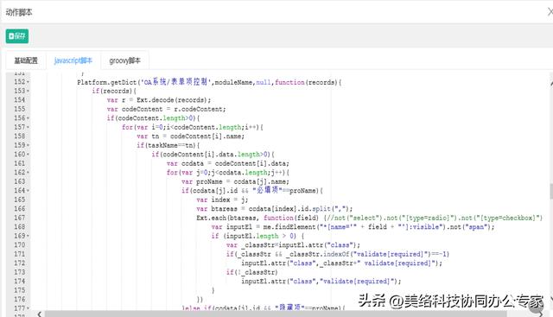
Task: Collapse code fold at line 164
Action: click(x=28, y=191)
